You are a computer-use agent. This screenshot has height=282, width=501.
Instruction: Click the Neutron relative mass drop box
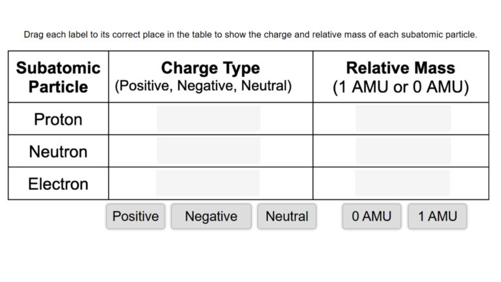pos(402,151)
